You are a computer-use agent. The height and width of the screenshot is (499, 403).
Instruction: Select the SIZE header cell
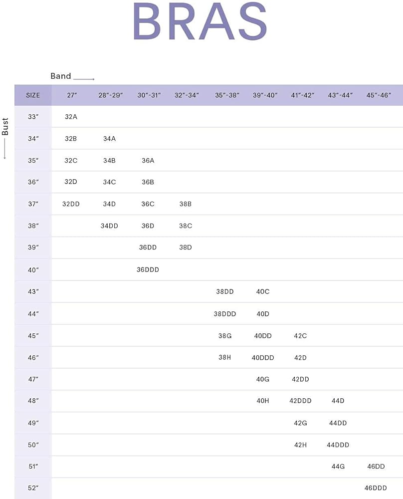[x=33, y=95]
